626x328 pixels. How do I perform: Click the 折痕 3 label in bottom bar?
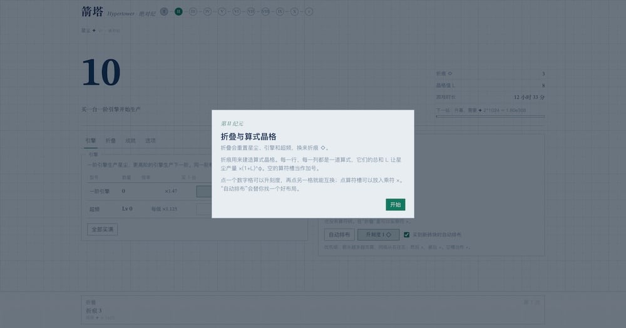[x=94, y=310]
